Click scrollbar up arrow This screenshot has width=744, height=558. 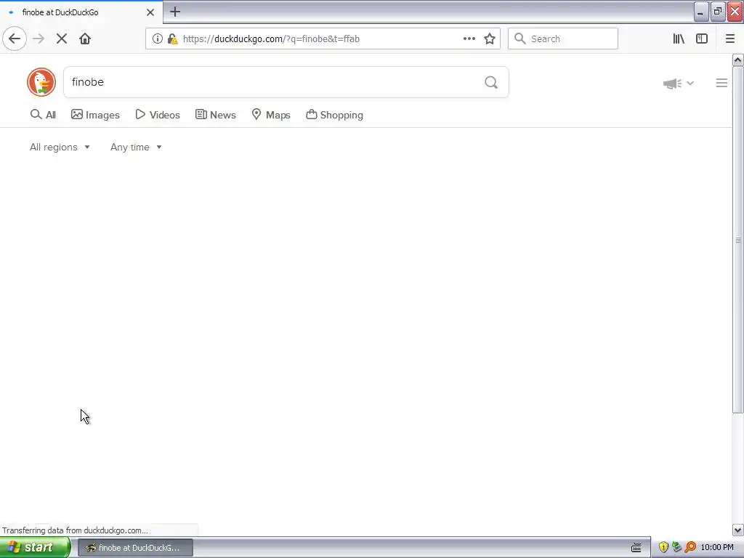coord(737,60)
